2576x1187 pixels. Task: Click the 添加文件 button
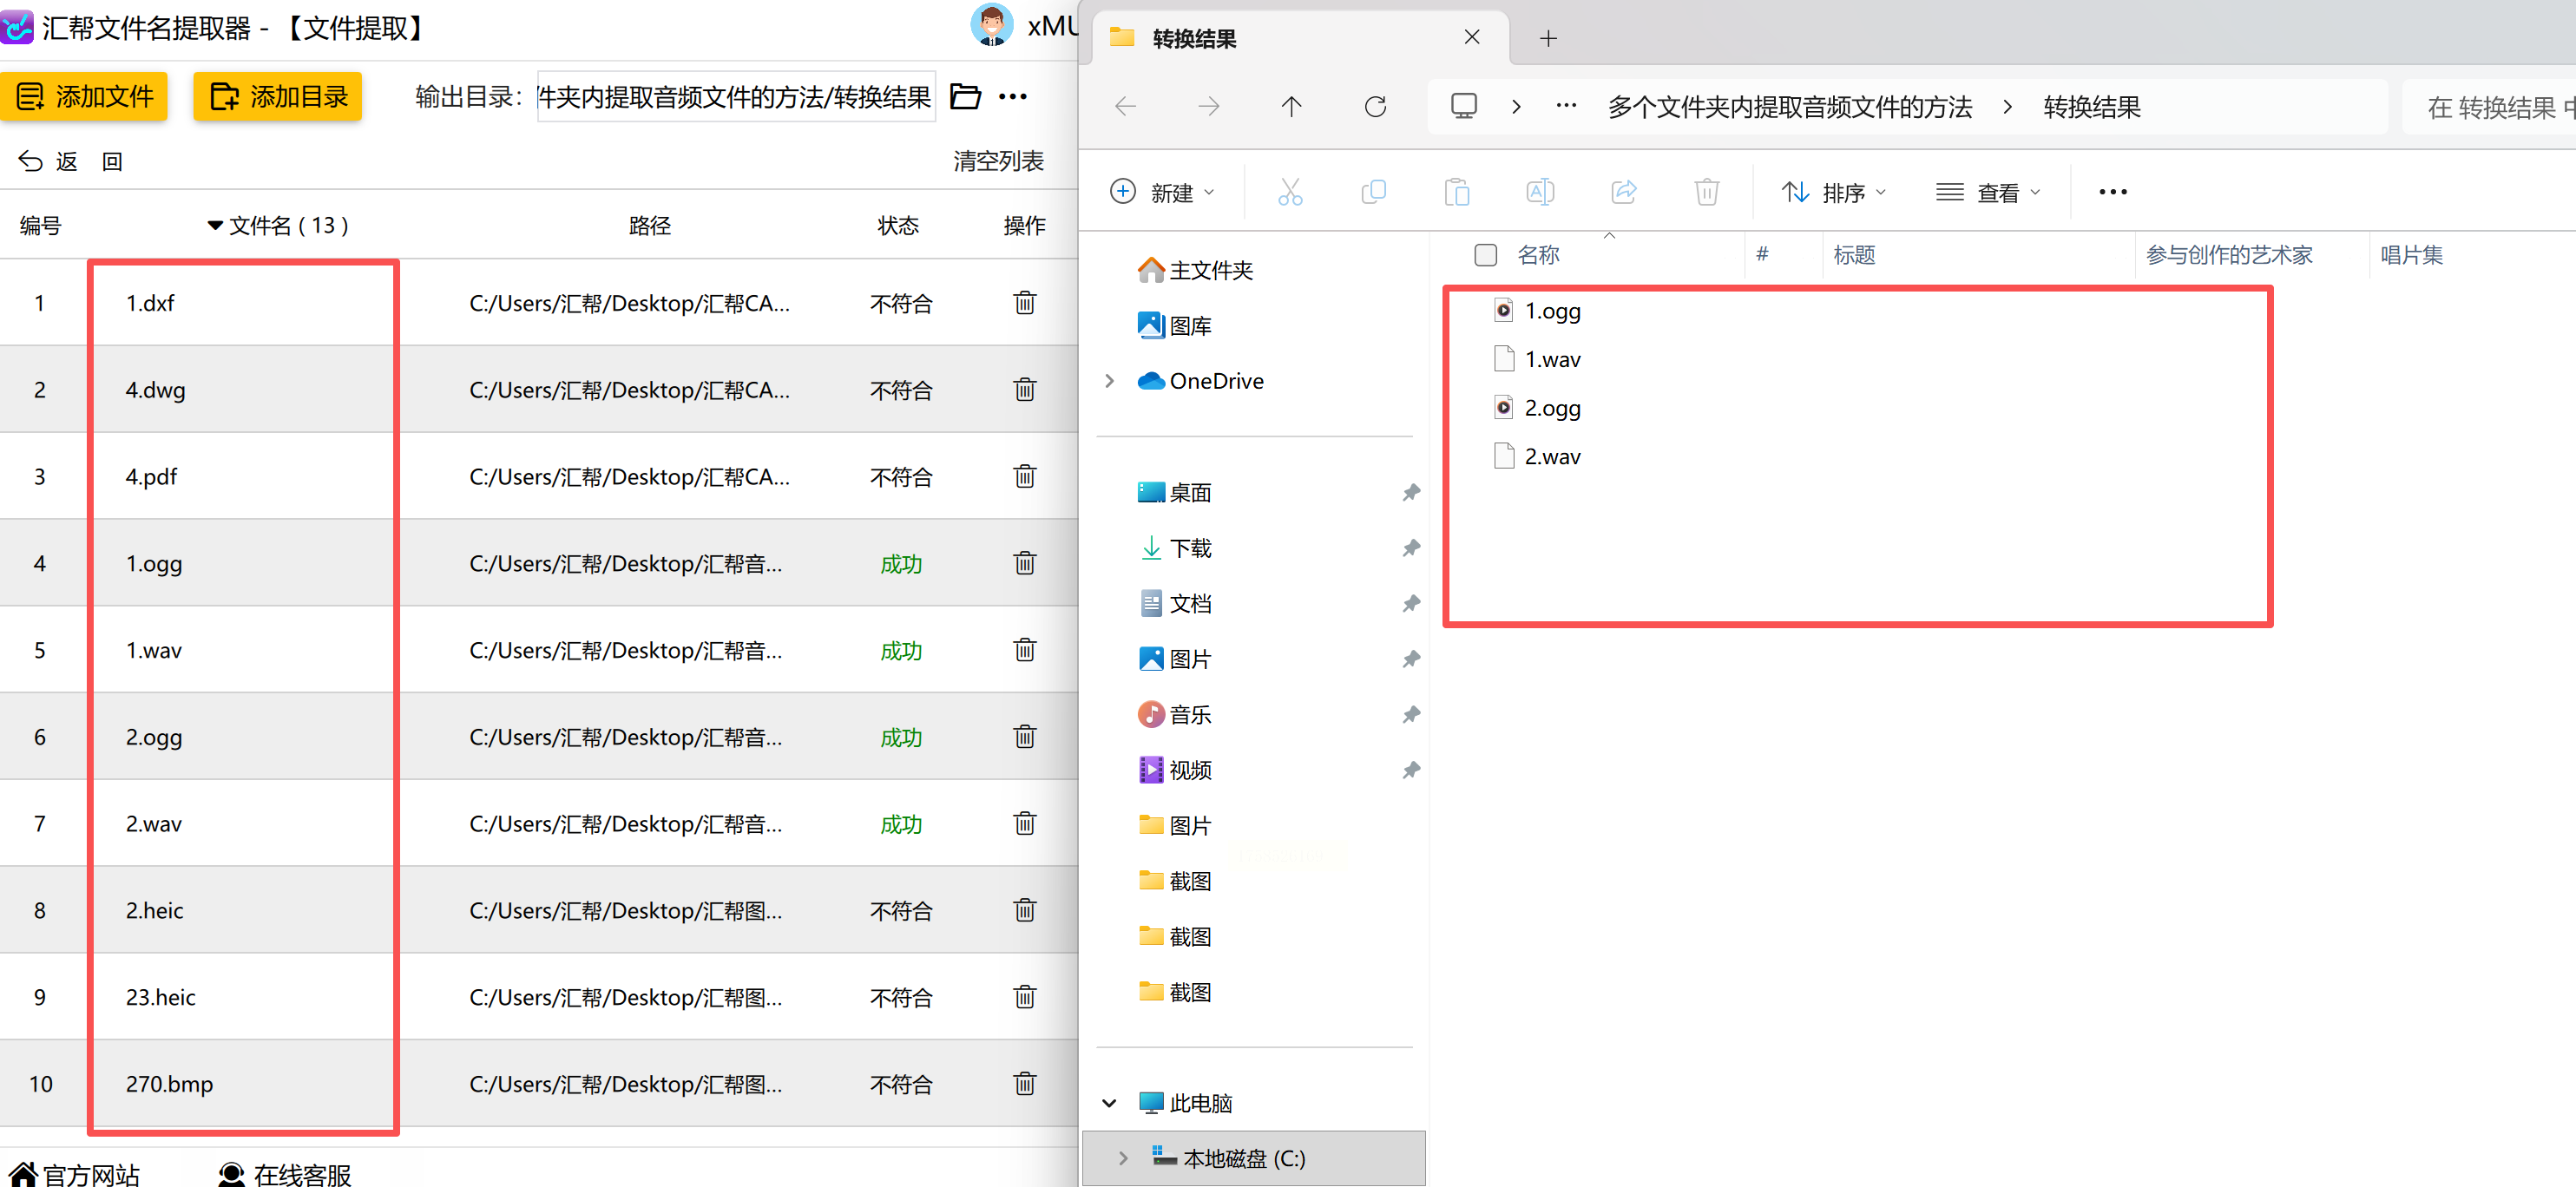click(x=85, y=97)
